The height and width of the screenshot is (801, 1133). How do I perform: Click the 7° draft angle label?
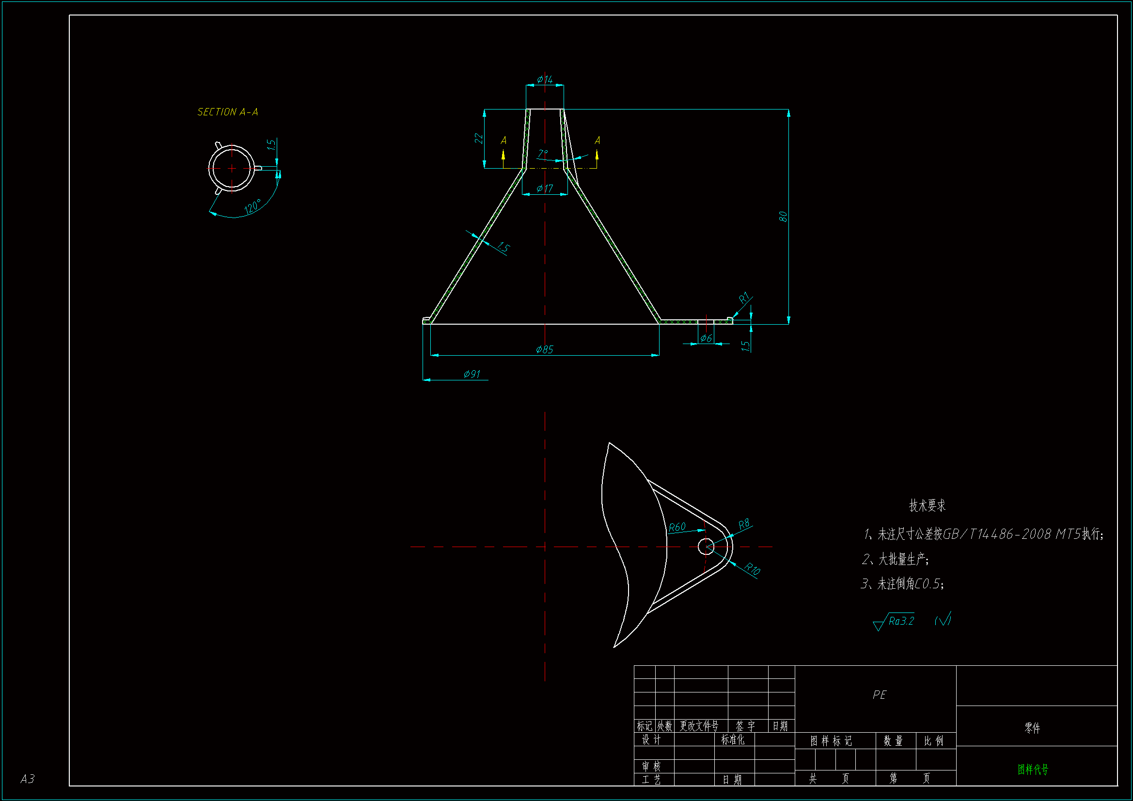pyautogui.click(x=543, y=154)
